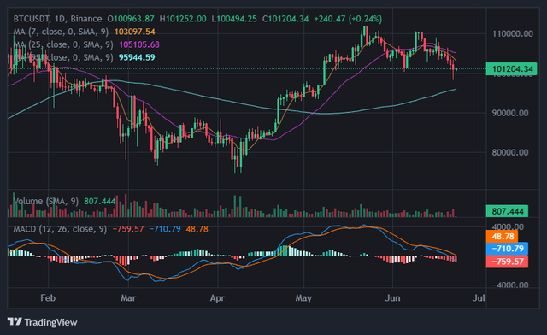
Task: Click the MA value 103097.54
Action: click(x=135, y=32)
